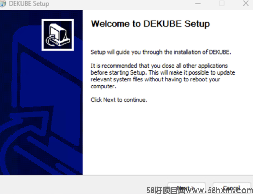Click the 'Welcome to DEKUBE Setup' heading
Viewport: 253px width, 194px height.
150,24
